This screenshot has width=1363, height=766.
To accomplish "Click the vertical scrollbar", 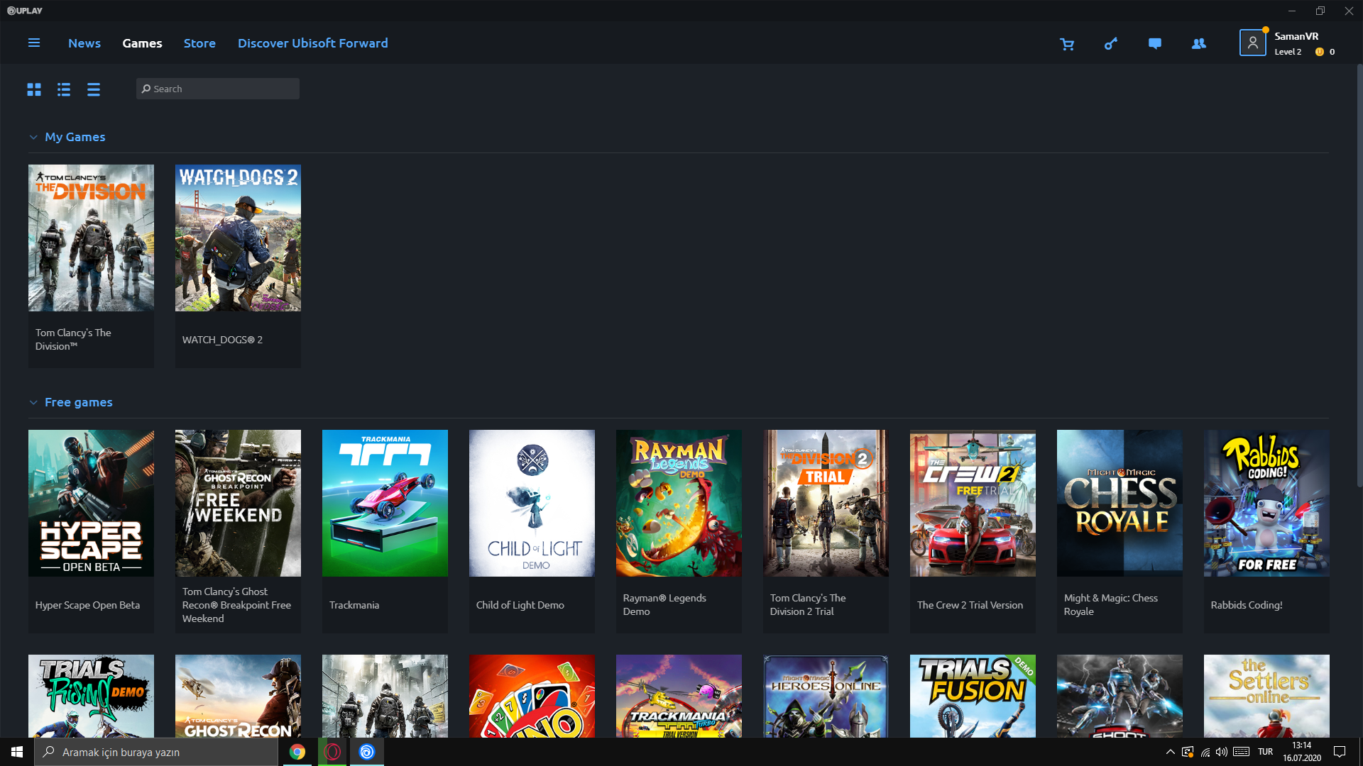I will (x=1359, y=275).
